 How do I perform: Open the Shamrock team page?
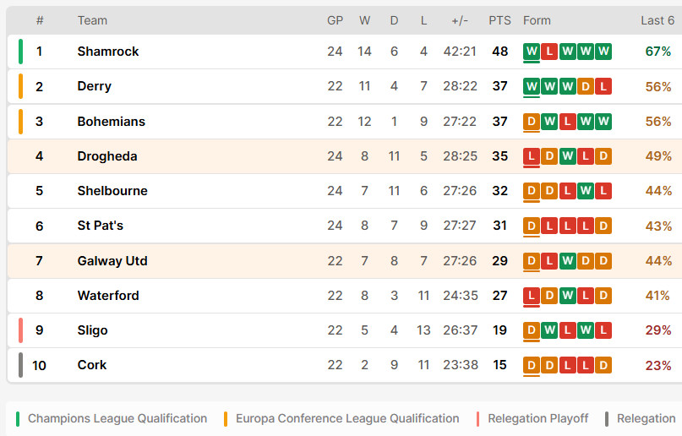tap(108, 52)
